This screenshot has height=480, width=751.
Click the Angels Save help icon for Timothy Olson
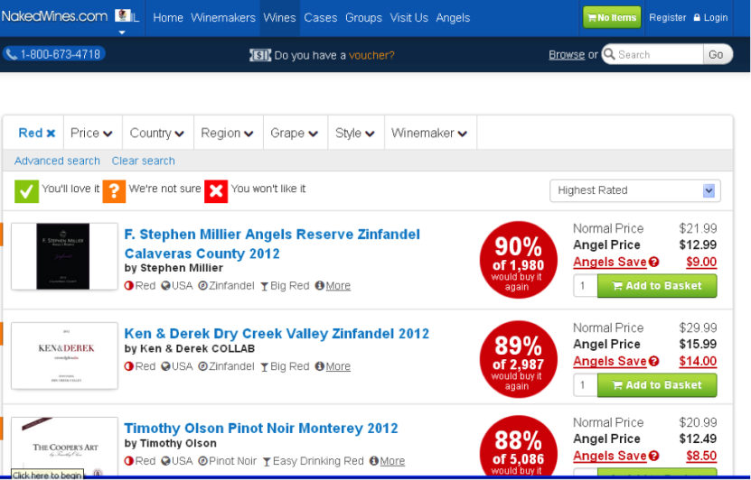(654, 457)
